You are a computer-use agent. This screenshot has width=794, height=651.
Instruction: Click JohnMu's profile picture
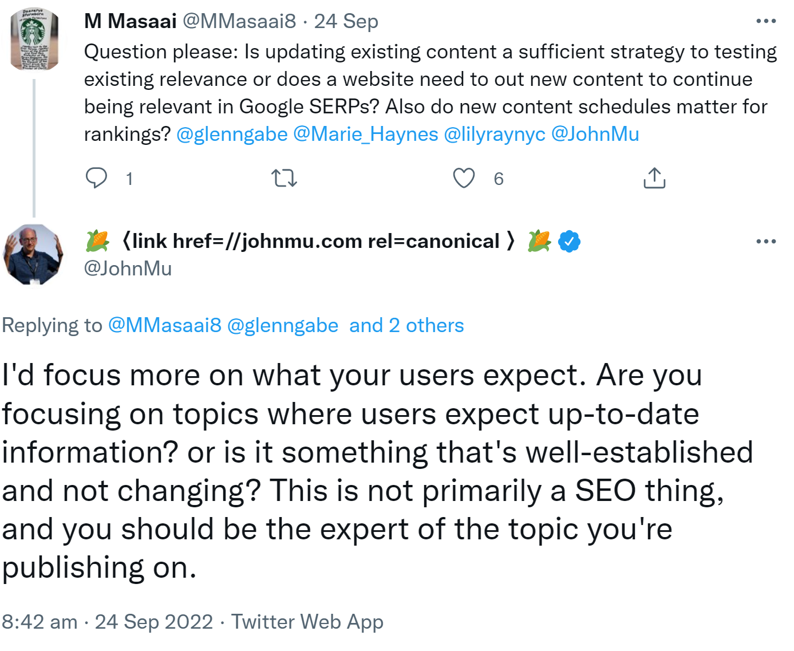point(34,254)
